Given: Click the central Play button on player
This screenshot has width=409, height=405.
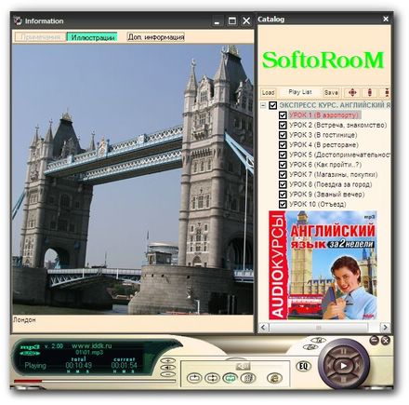Looking at the screenshot, I should click(x=344, y=366).
